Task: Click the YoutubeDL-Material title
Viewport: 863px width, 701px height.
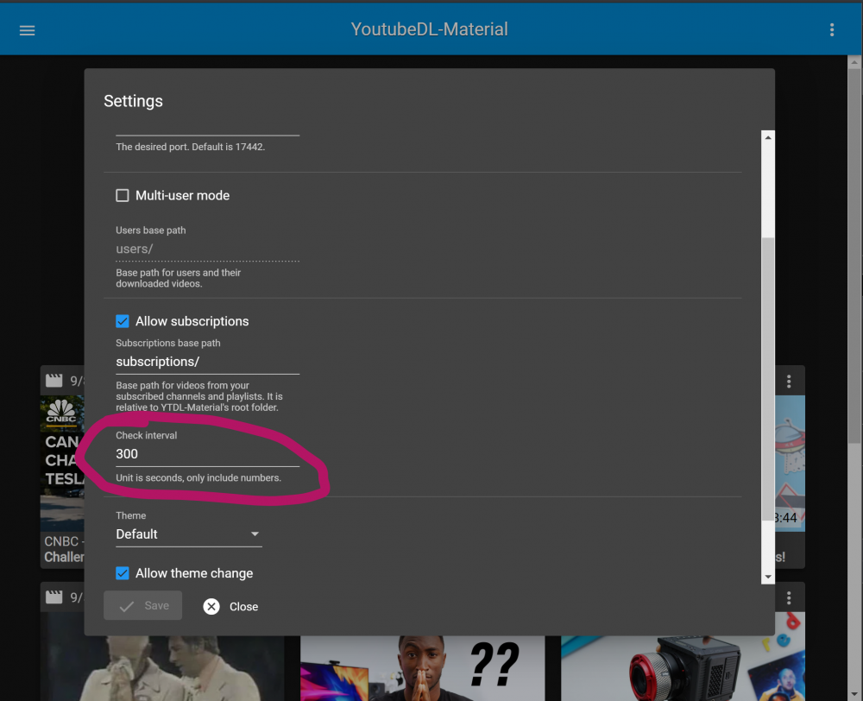Action: 429,29
